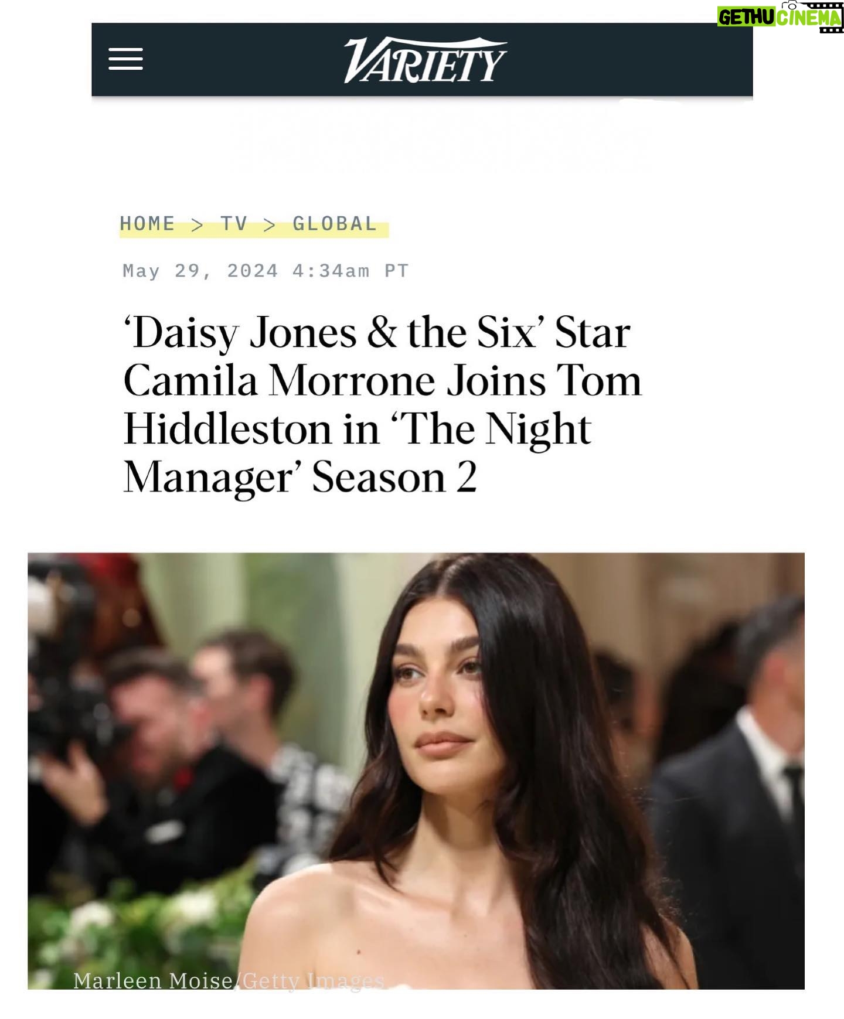The image size is (844, 1019).
Task: Open the TV breadcrumb section
Action: pyautogui.click(x=234, y=224)
